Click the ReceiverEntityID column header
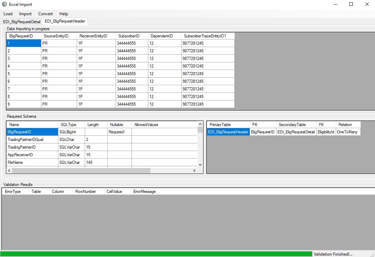 97,36
